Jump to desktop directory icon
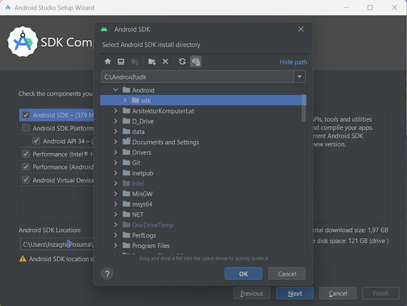 pos(121,62)
